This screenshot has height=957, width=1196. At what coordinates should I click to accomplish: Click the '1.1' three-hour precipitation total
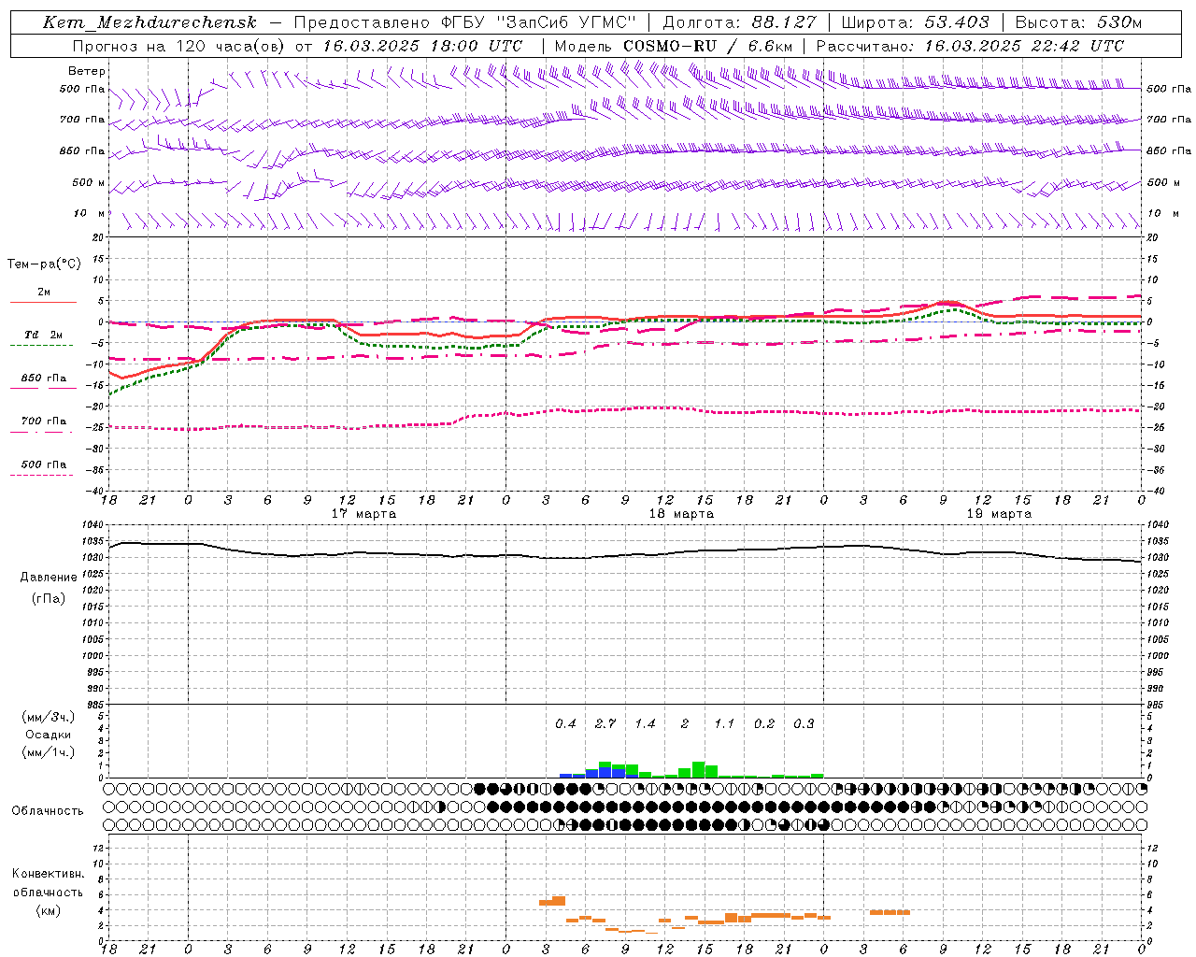[724, 723]
